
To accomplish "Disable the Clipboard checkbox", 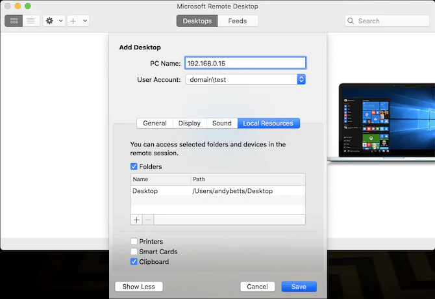I will coord(134,262).
